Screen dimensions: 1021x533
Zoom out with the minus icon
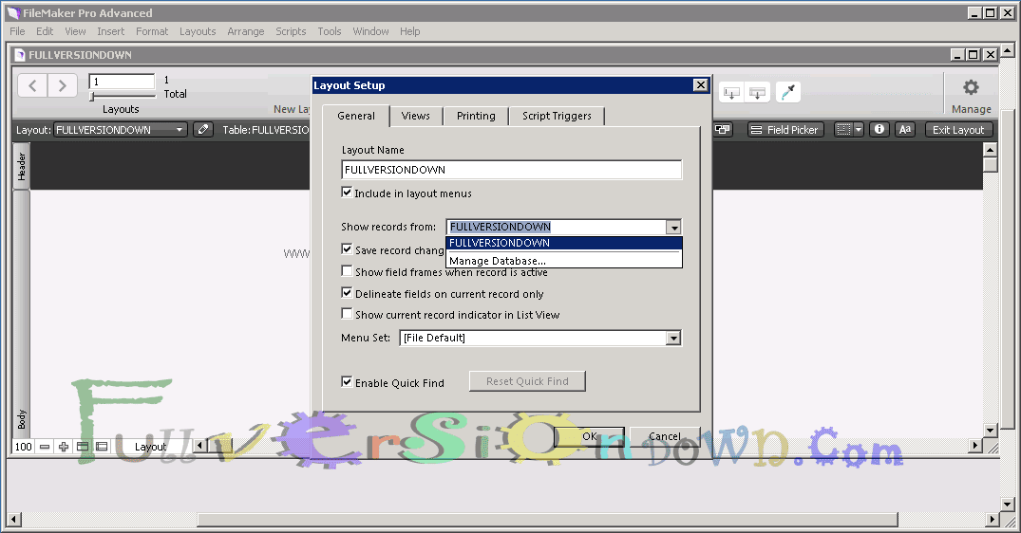coord(45,447)
